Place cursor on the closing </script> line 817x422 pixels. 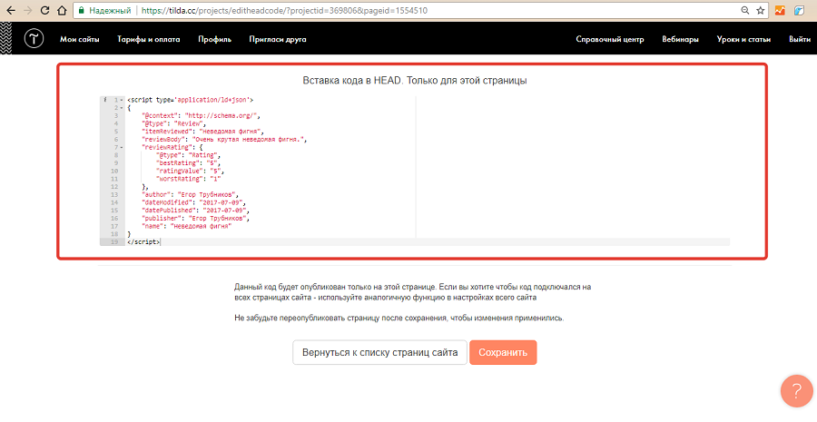click(143, 242)
